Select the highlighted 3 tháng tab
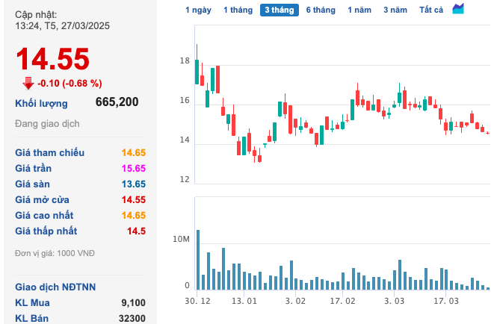This screenshot has width=494, height=324. pos(279,10)
